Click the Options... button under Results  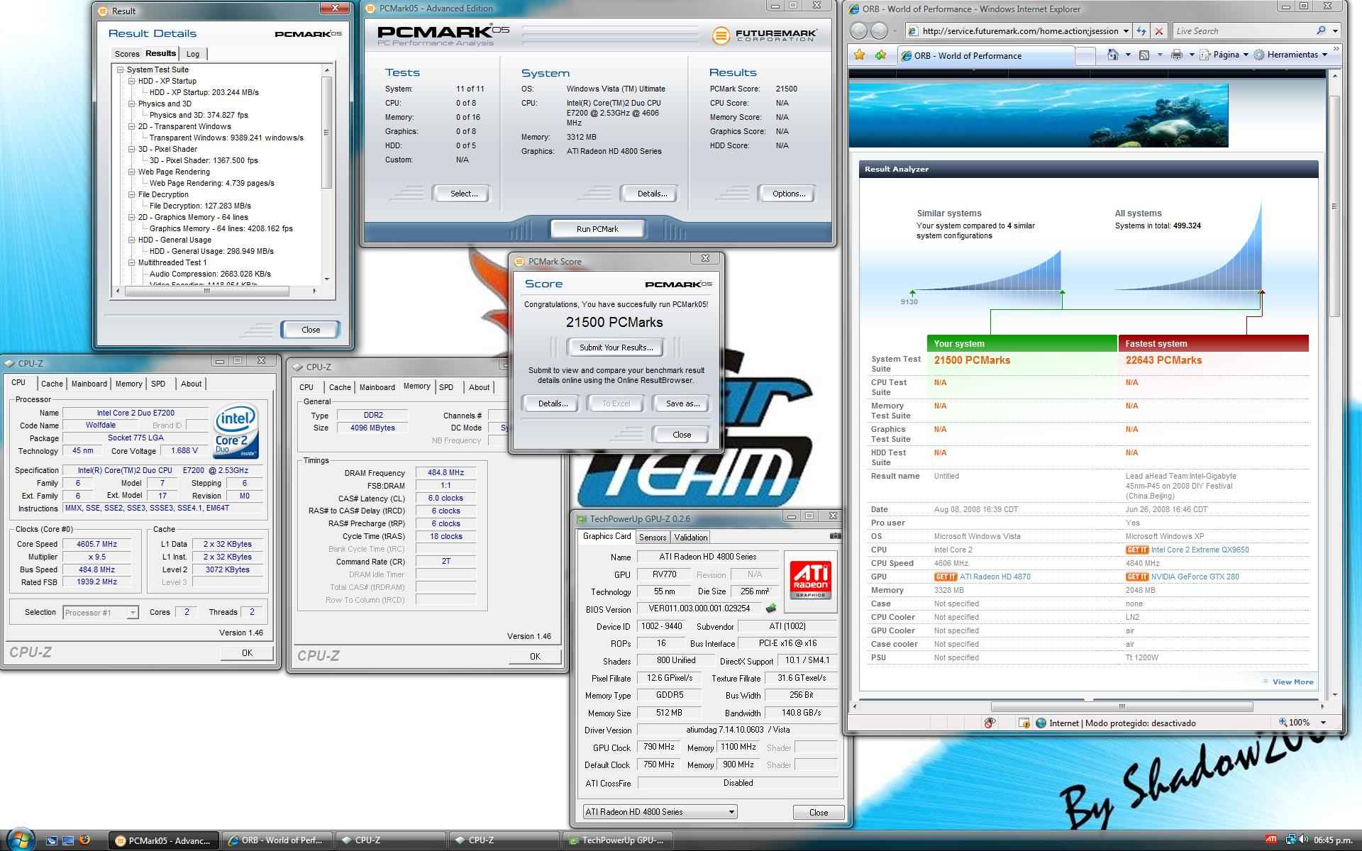(788, 194)
